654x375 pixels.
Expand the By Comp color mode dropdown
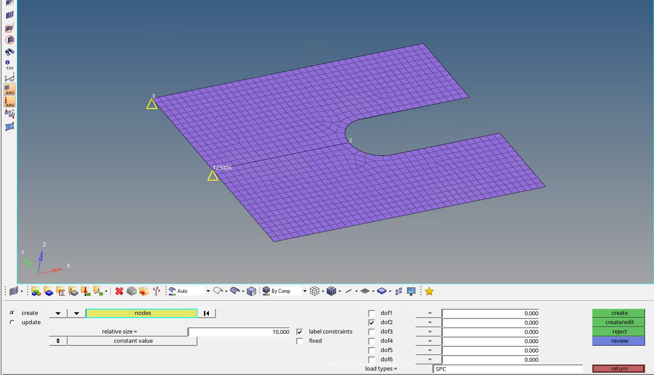click(x=305, y=291)
